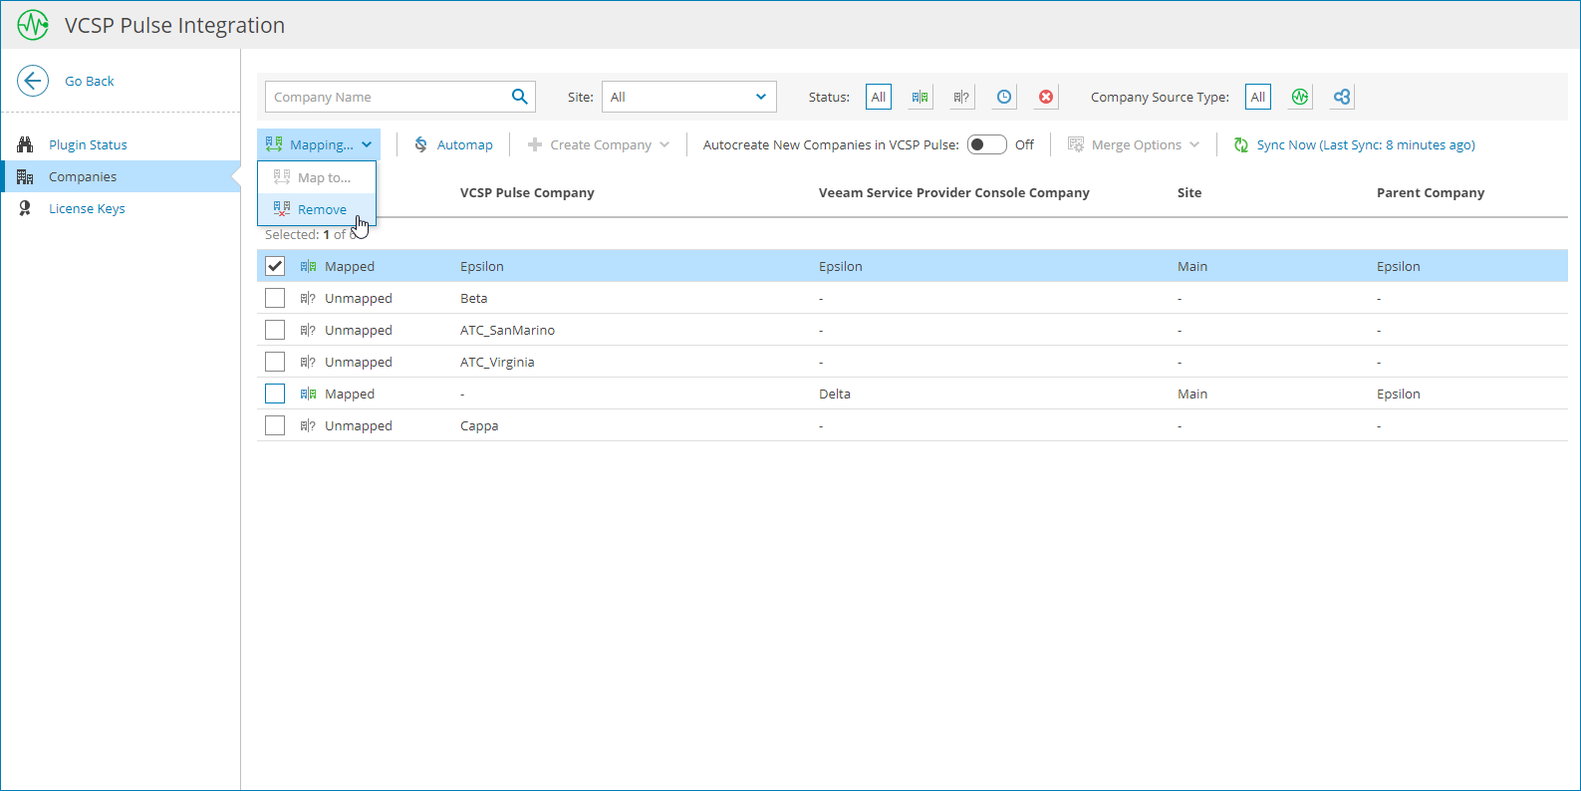This screenshot has height=791, width=1581.
Task: Sort by Parent Company column header
Action: point(1431,192)
